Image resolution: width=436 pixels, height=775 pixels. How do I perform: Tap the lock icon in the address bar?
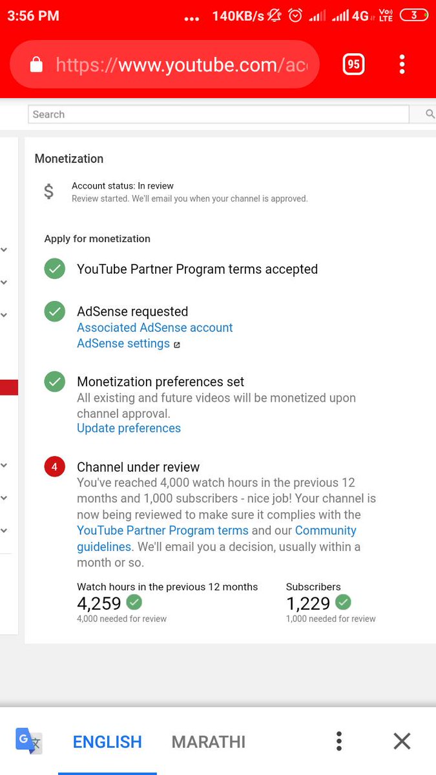pyautogui.click(x=36, y=65)
